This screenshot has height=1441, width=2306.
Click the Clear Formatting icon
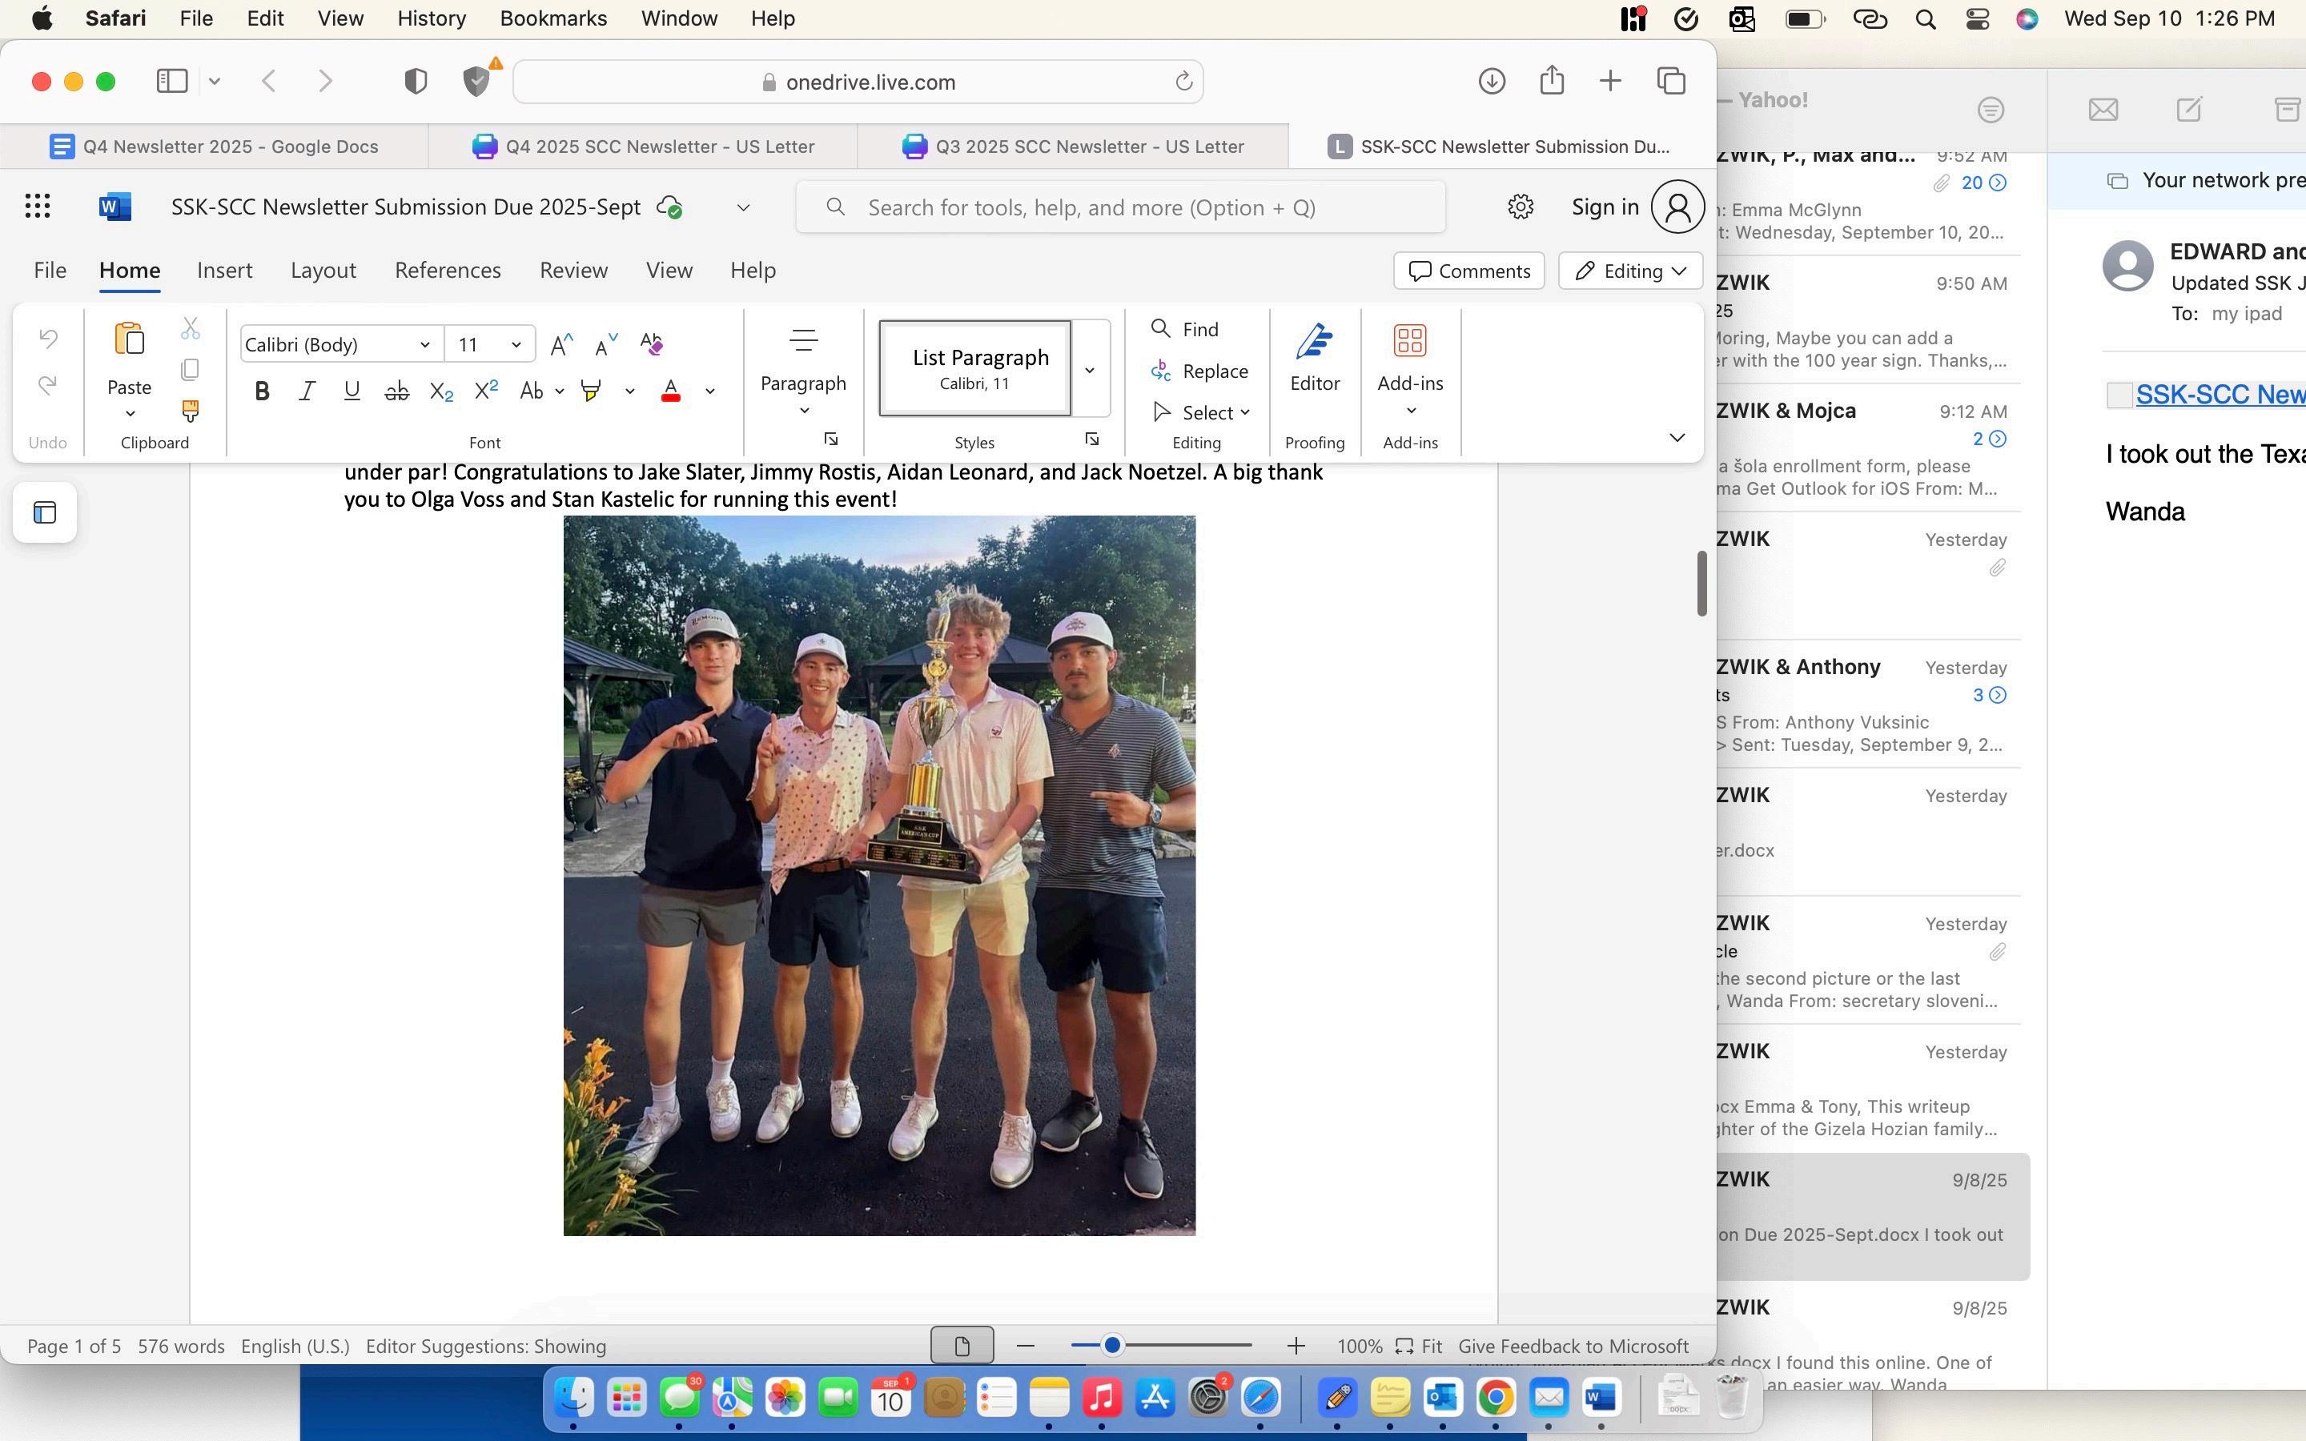click(652, 344)
